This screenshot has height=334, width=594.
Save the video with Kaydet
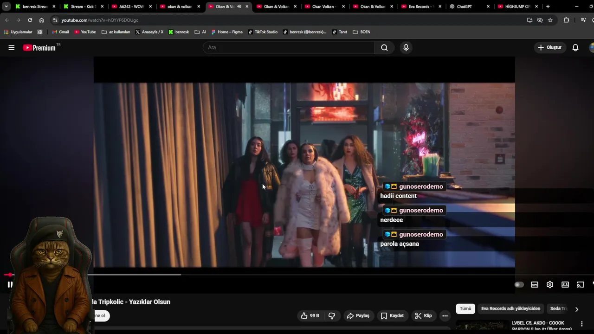(392, 315)
